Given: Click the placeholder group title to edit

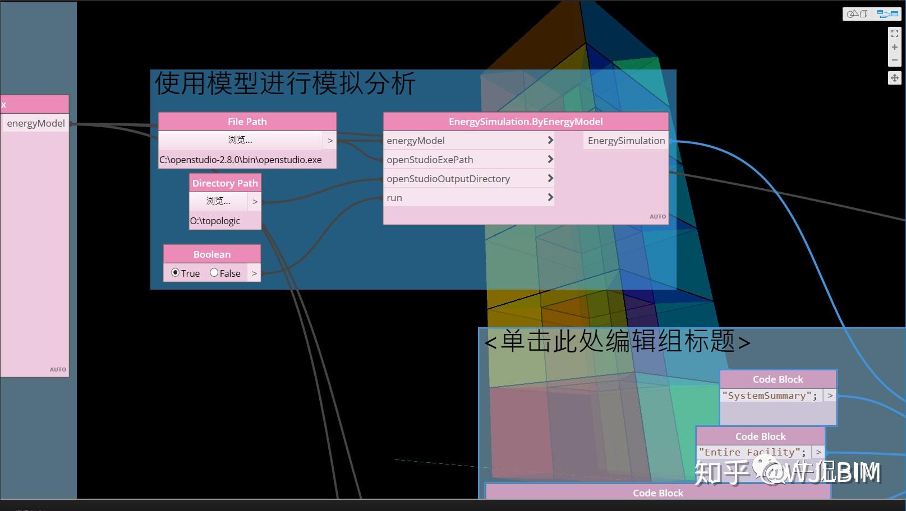Looking at the screenshot, I should pos(617,341).
